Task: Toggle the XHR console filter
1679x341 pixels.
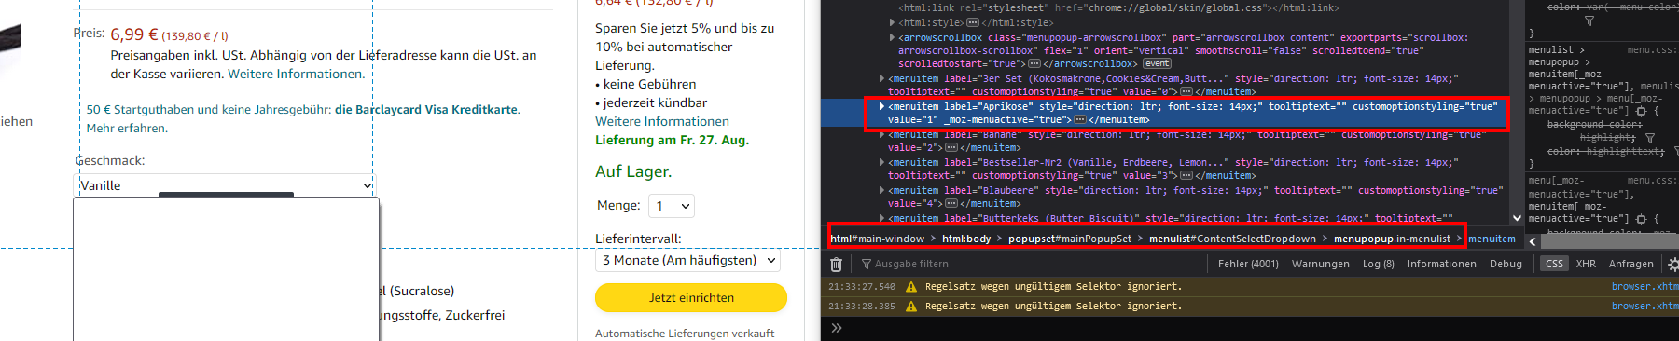Action: tap(1586, 265)
